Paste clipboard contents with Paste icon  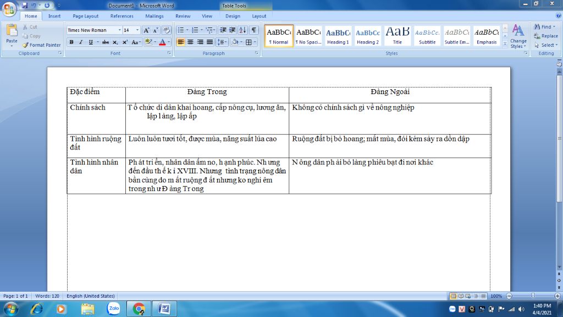[x=12, y=31]
